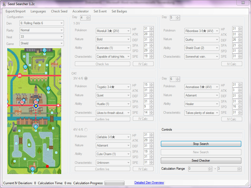The width and height of the screenshot is (251, 188).
Task: Select the 4IV 4/6 radio button
Action: click(86, 129)
